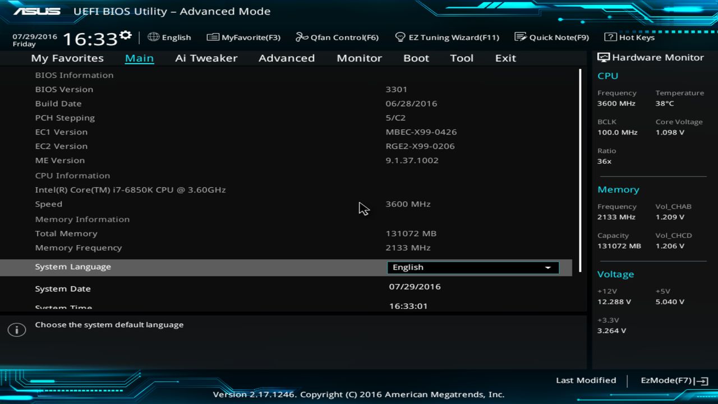
Task: Open the MyFavorite shortcut panel
Action: click(x=243, y=37)
